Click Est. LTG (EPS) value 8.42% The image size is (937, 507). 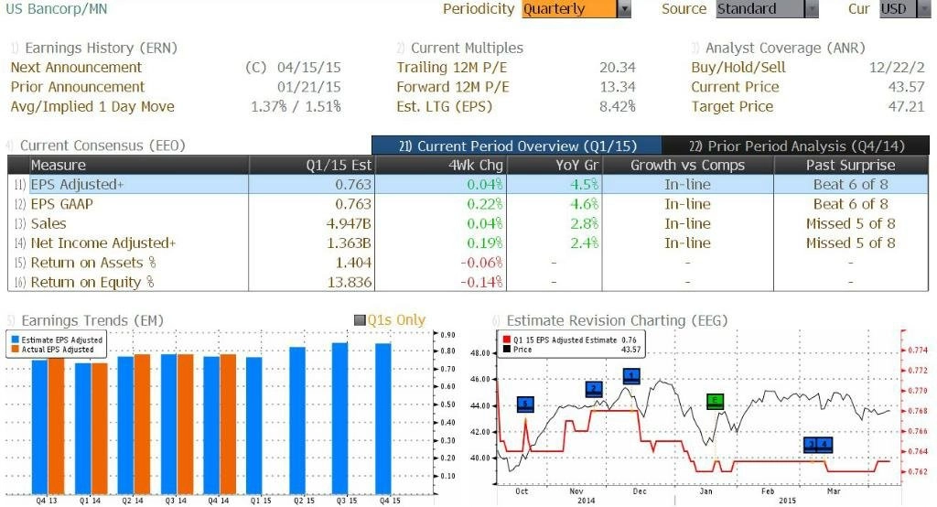point(618,107)
